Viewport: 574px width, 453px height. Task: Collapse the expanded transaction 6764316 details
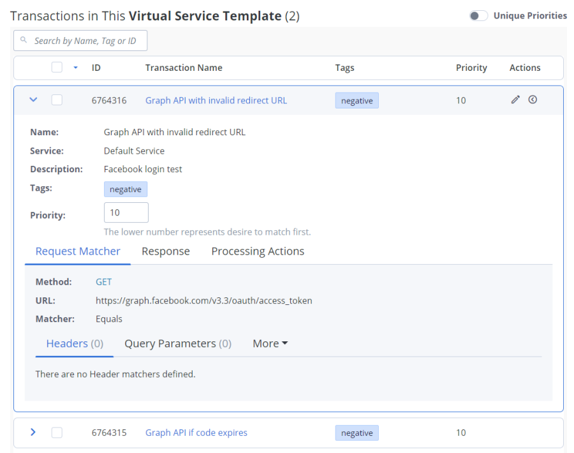33,100
